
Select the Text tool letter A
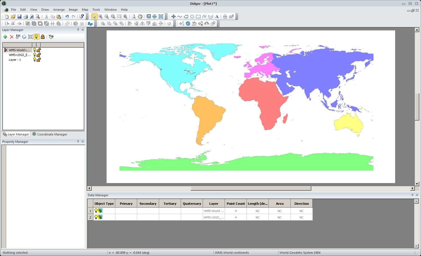217,17
